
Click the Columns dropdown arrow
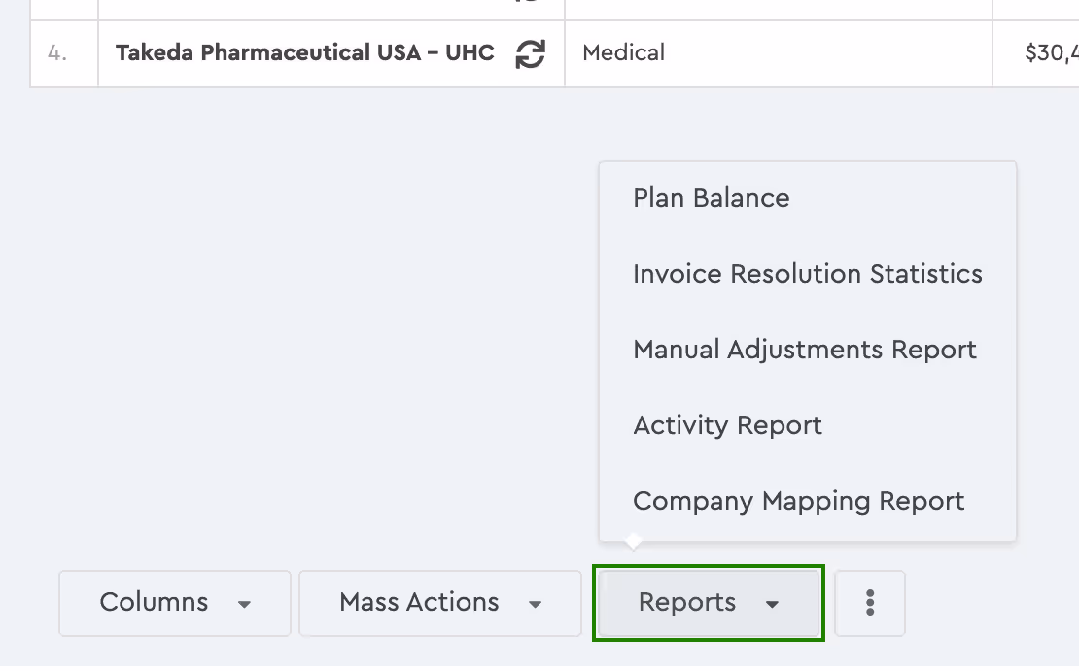coord(244,604)
